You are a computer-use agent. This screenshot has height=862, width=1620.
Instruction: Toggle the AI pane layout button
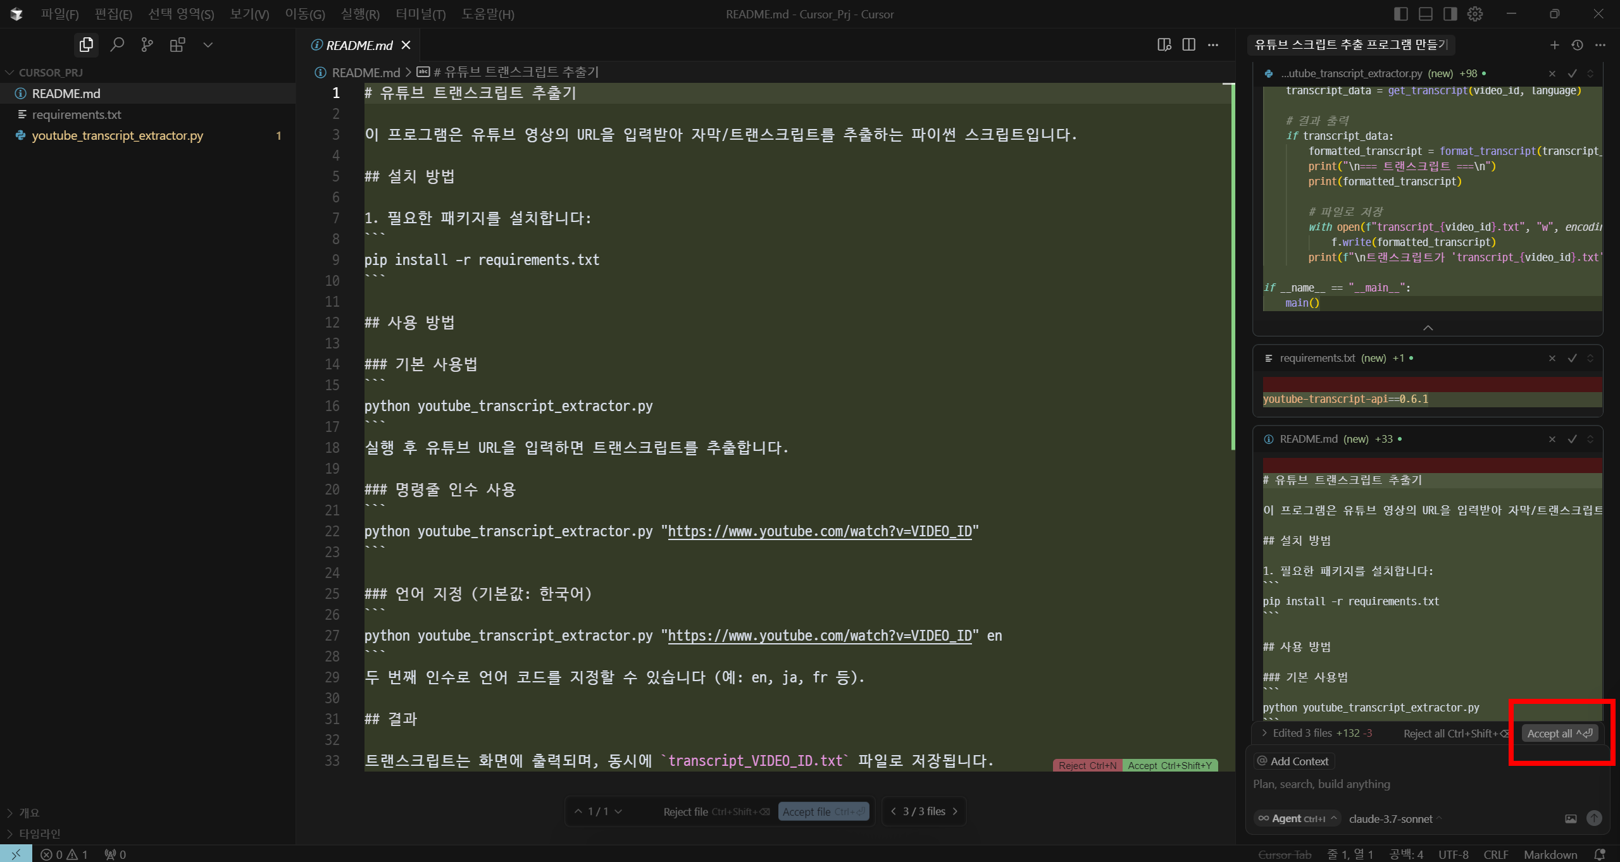click(1450, 14)
